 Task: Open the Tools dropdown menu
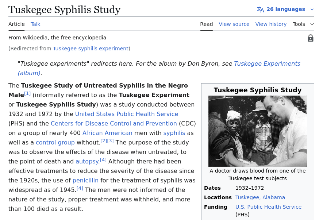303,24
